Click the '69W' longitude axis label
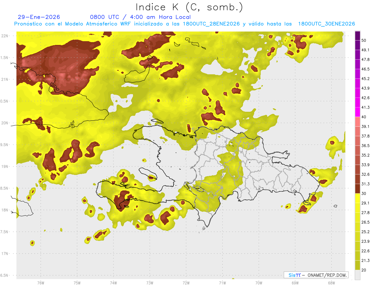The image size is (372, 287). pos(295,283)
